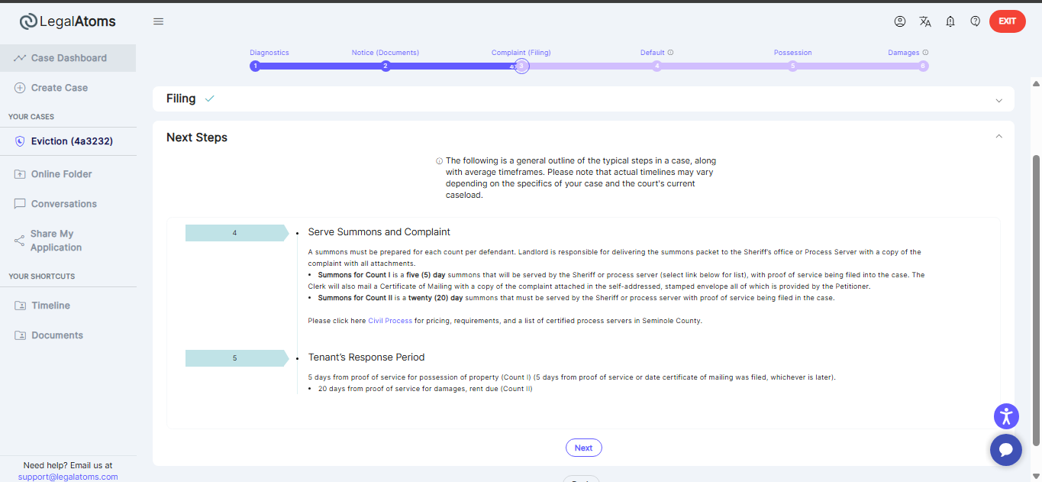The width and height of the screenshot is (1042, 482).
Task: Click the Notice (Documents) step label
Action: click(x=386, y=53)
